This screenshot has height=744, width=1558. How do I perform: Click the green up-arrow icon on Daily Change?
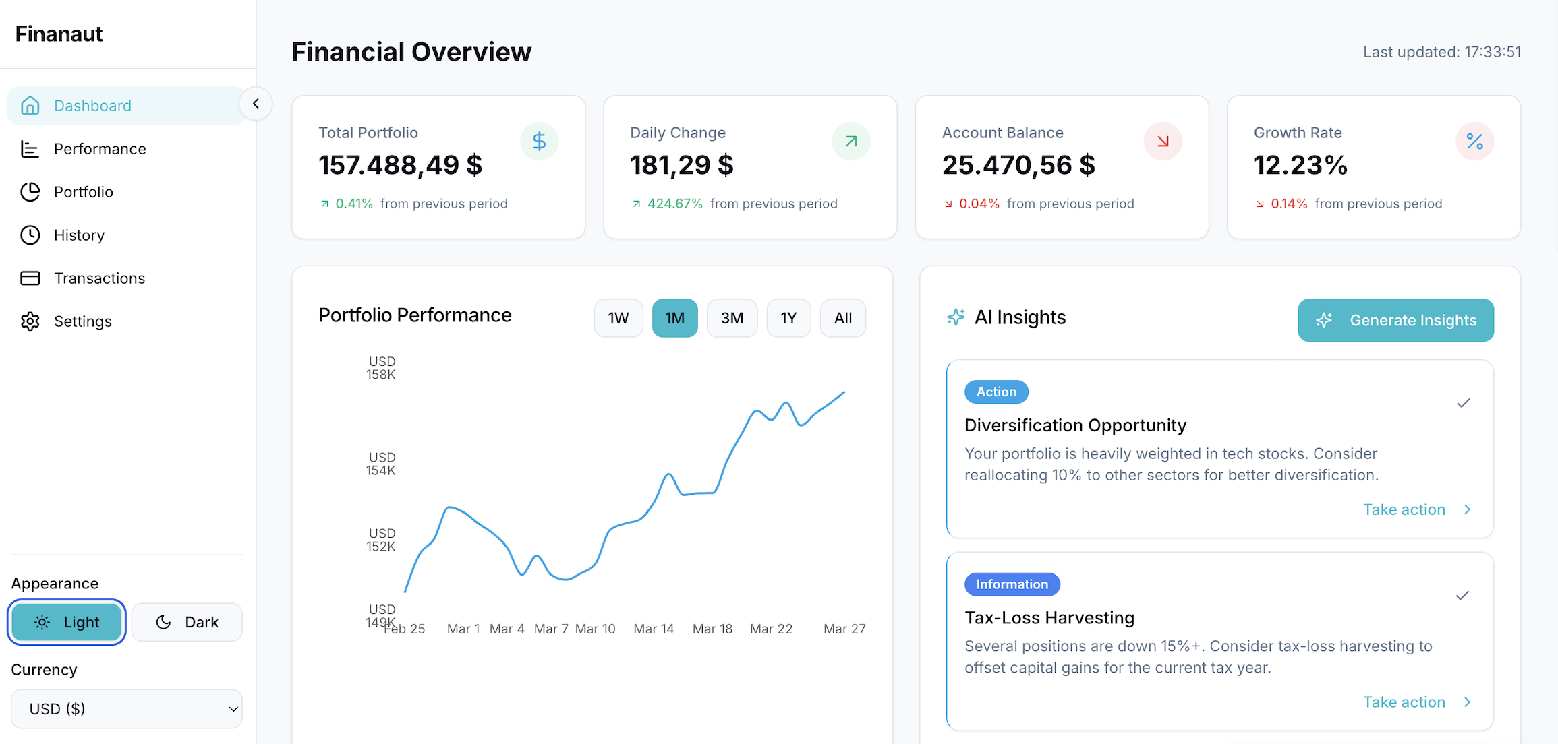pyautogui.click(x=851, y=142)
